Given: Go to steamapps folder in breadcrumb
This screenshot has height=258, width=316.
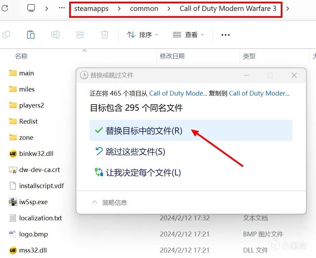Looking at the screenshot, I should click(91, 9).
